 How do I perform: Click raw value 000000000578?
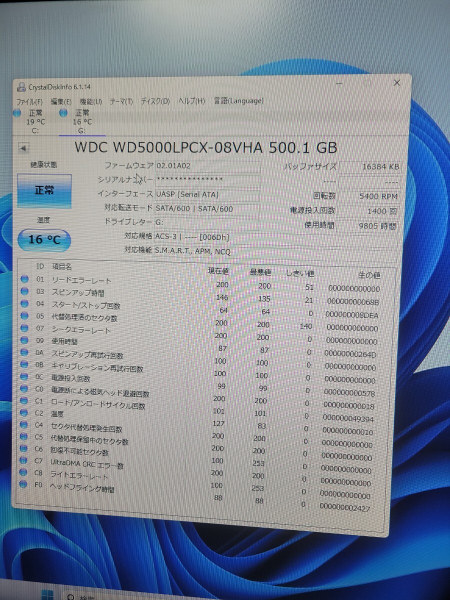pyautogui.click(x=349, y=393)
